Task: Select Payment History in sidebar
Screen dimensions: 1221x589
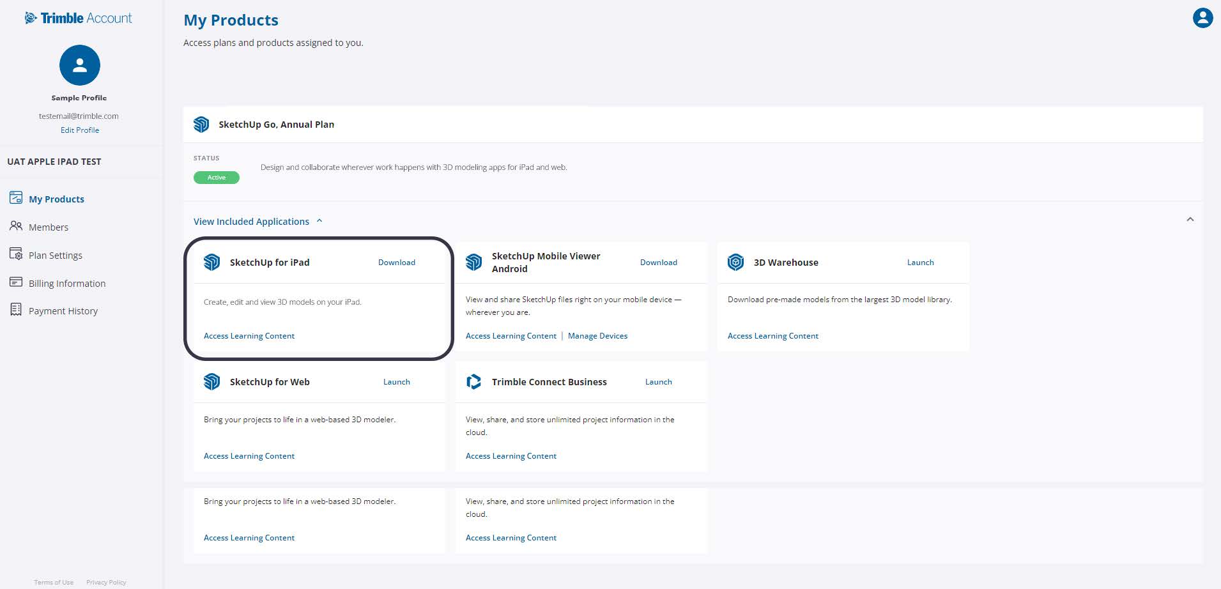Action: [x=63, y=311]
